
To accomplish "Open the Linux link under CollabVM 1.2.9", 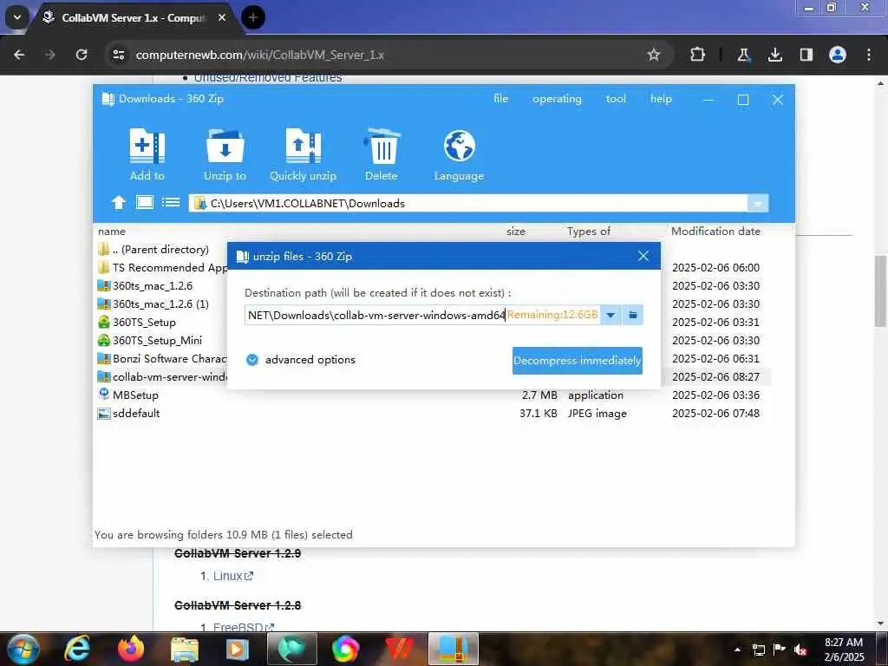I will point(232,576).
